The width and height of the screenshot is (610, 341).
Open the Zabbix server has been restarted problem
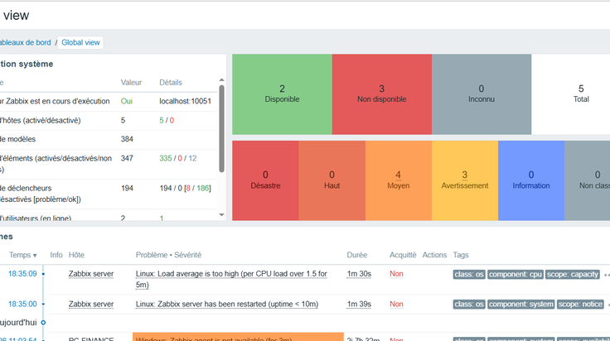(x=227, y=304)
